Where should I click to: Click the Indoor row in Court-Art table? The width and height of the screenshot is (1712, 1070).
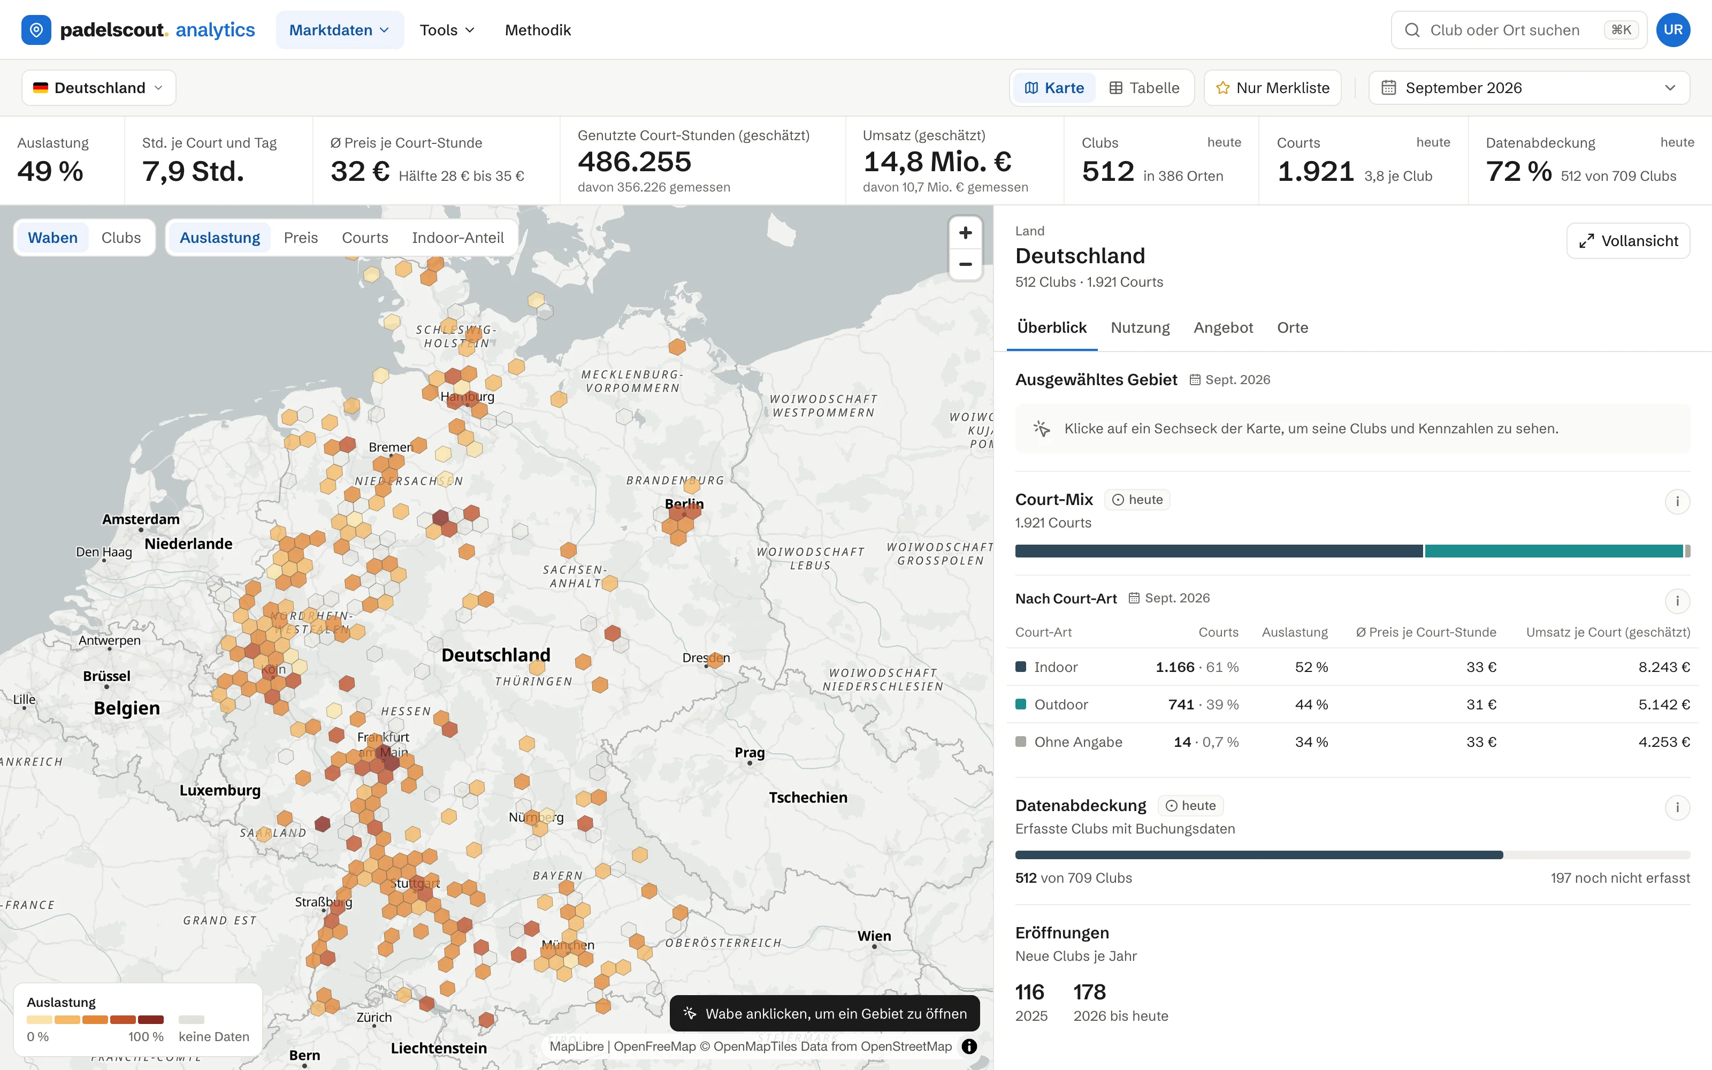pos(1352,667)
